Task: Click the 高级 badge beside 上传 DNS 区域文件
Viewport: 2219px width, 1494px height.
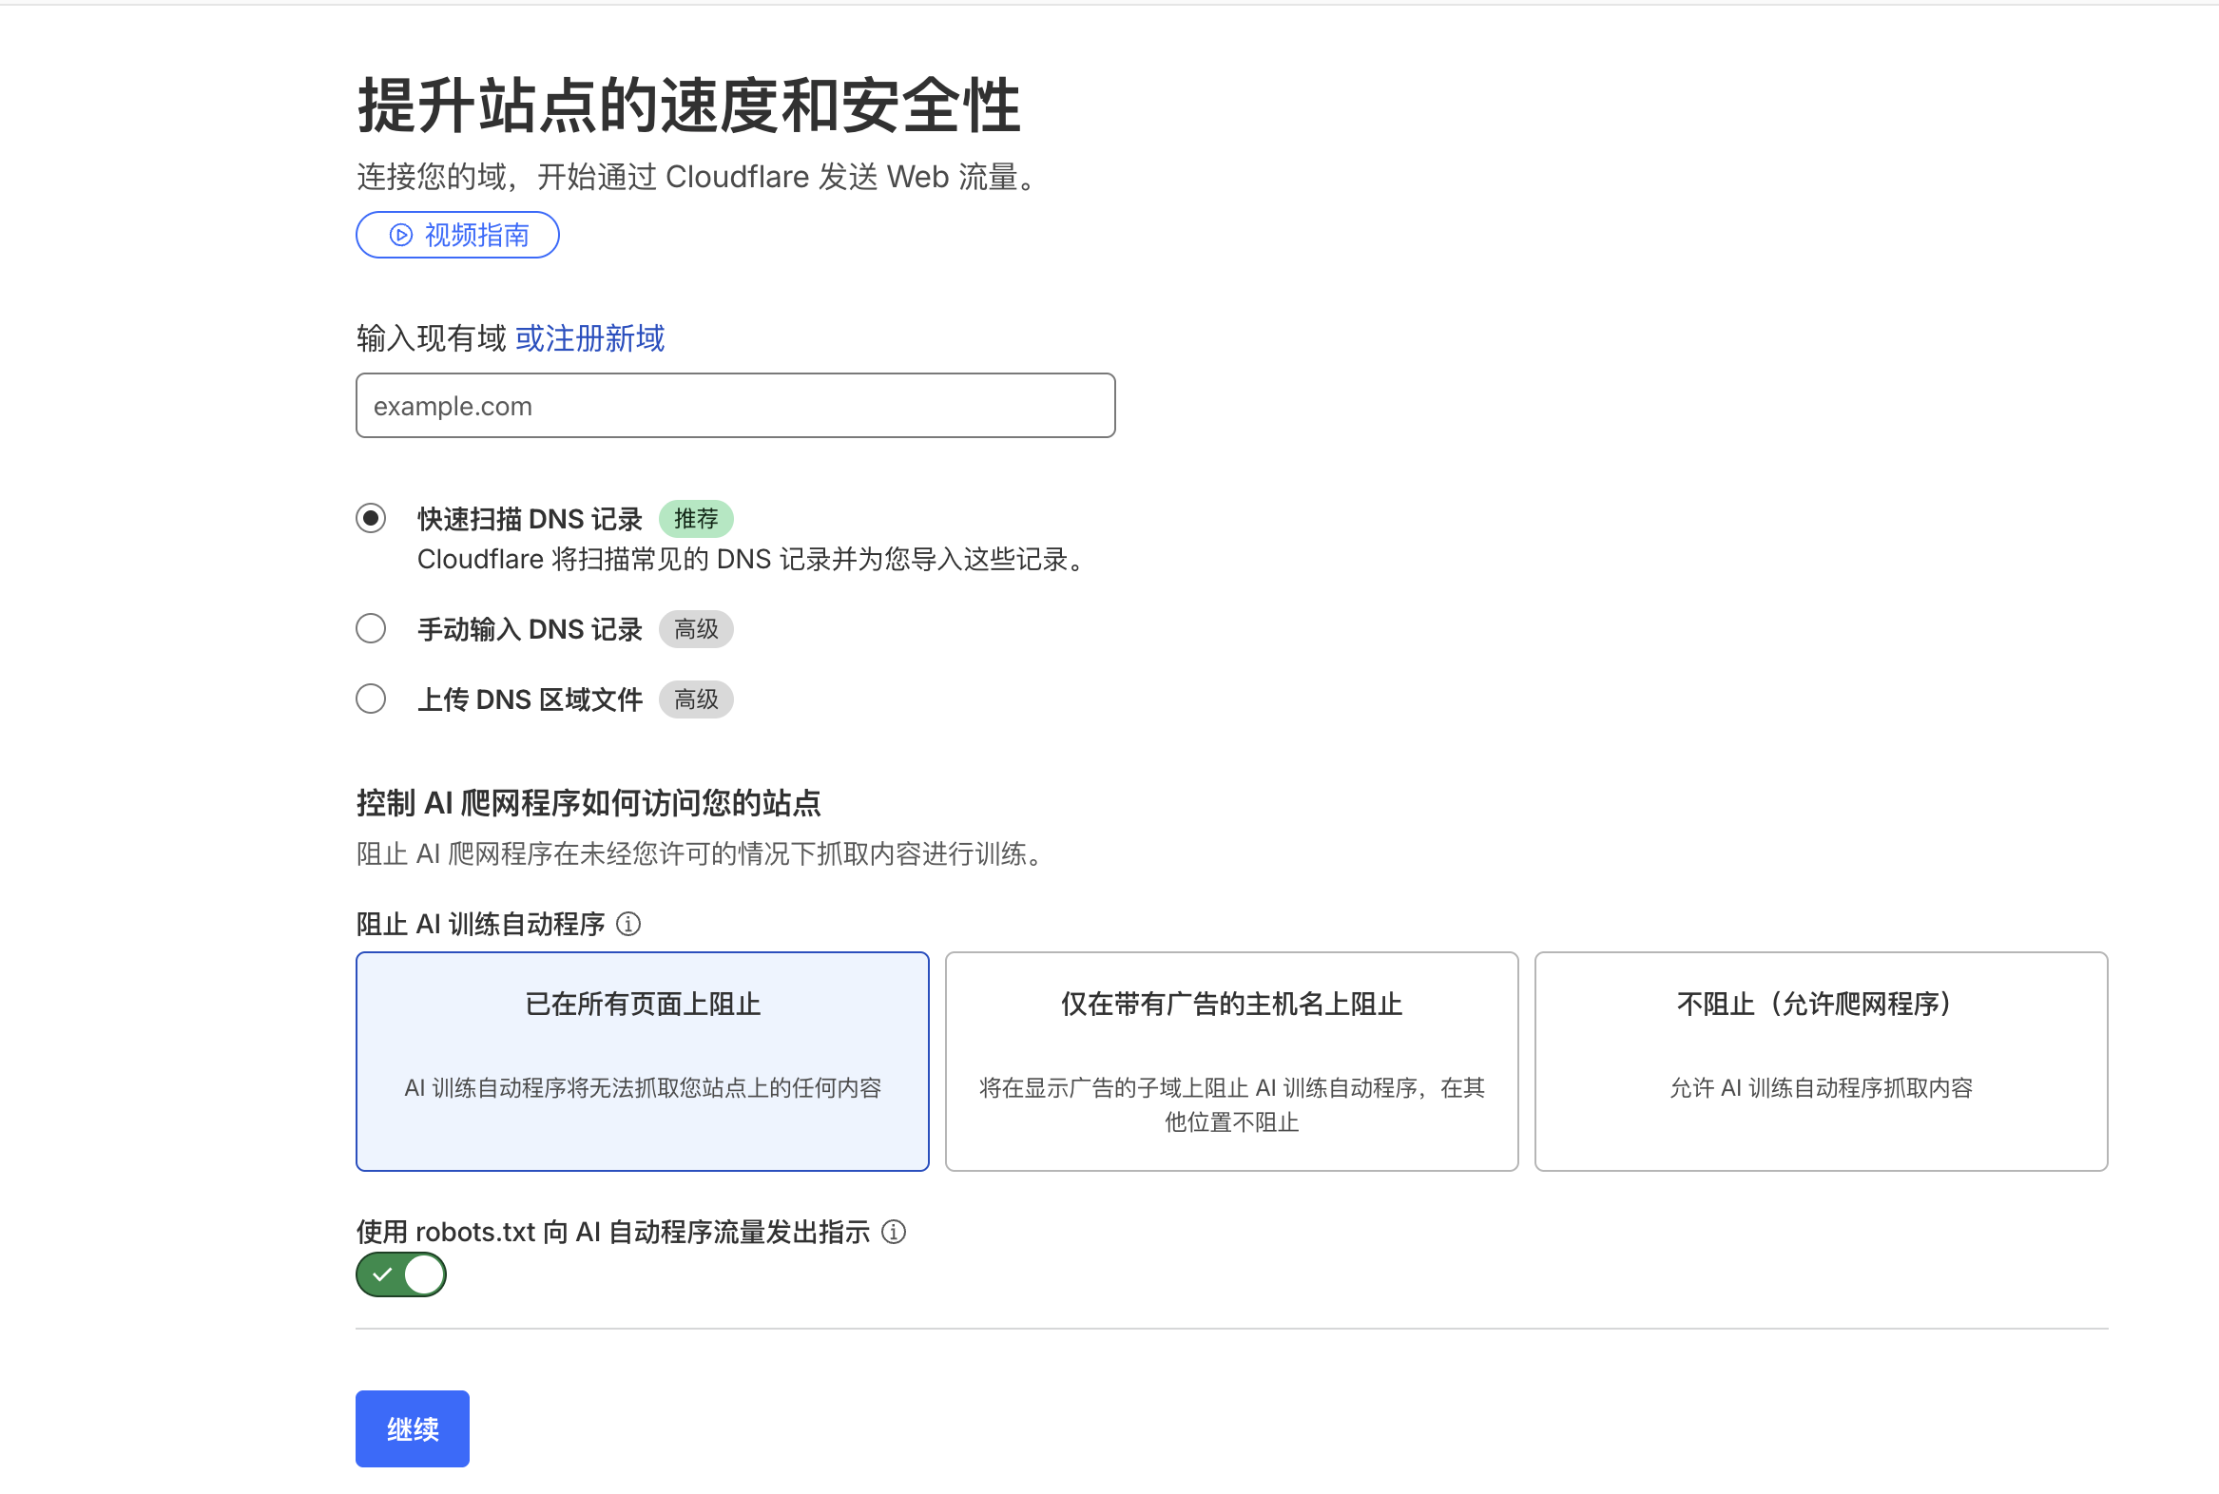Action: [x=696, y=699]
